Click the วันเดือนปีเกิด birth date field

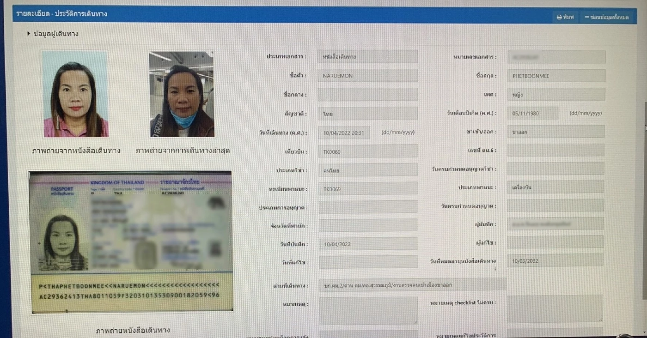point(532,113)
